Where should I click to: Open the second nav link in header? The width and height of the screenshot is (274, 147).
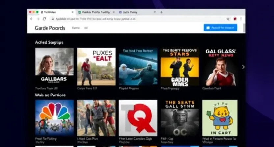pyautogui.click(x=86, y=28)
